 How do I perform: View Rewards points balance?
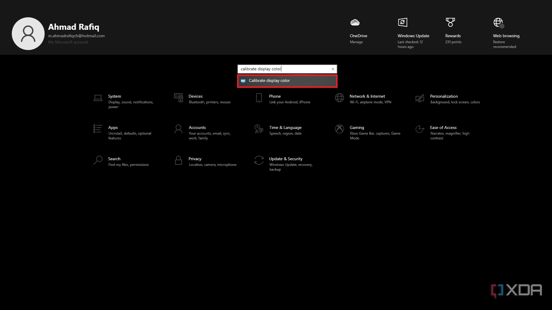point(453,31)
